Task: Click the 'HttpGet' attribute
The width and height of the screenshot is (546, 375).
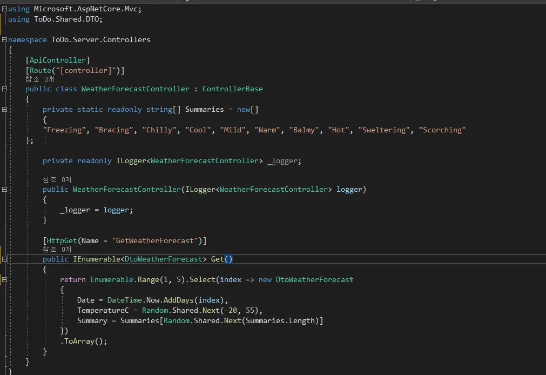Action: 62,241
